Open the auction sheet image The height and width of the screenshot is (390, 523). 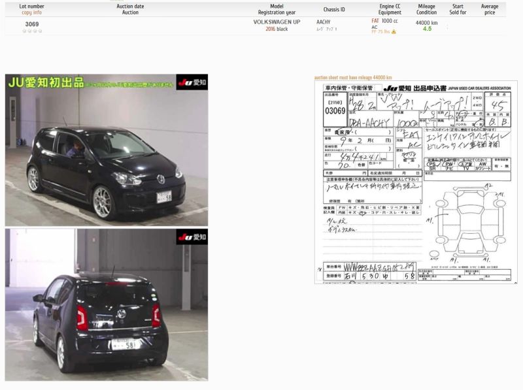tap(416, 182)
